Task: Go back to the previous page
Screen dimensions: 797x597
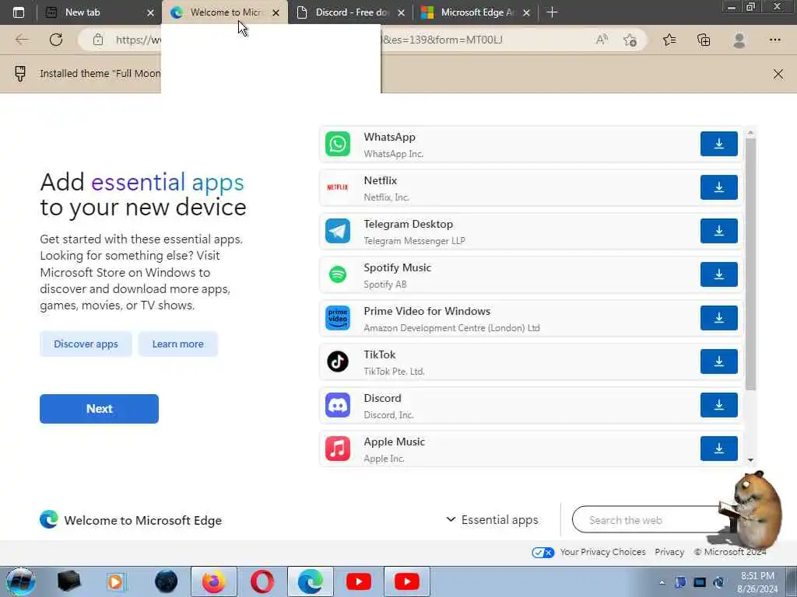Action: pyautogui.click(x=22, y=40)
